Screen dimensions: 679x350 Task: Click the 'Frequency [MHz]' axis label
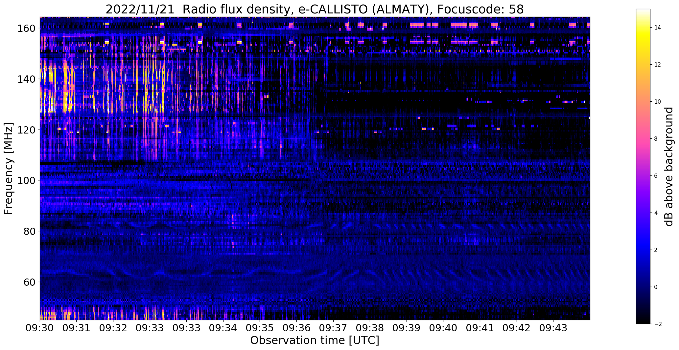9,169
